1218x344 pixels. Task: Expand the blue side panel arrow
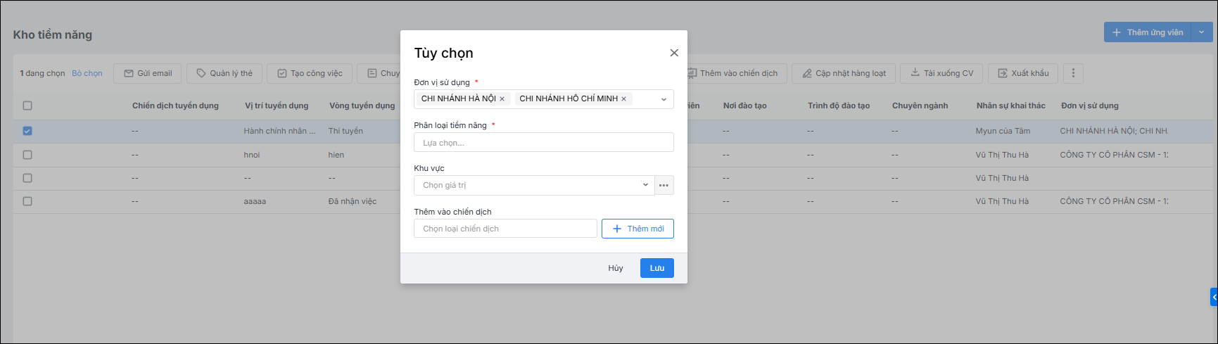click(1214, 297)
